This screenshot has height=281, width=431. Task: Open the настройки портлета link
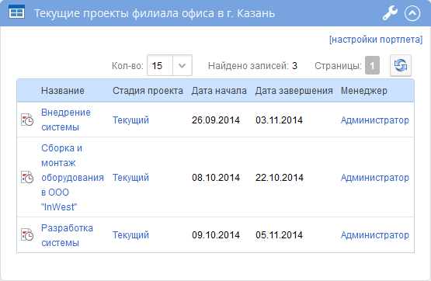point(376,40)
